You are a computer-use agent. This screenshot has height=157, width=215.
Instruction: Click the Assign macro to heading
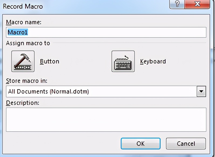28,43
